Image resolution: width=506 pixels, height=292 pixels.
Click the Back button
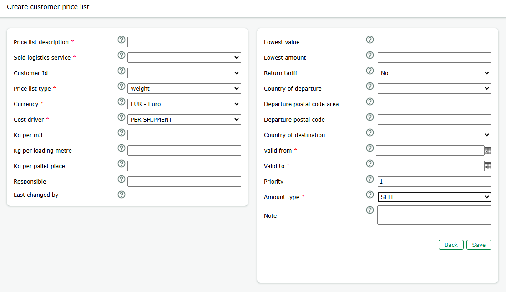tap(451, 245)
